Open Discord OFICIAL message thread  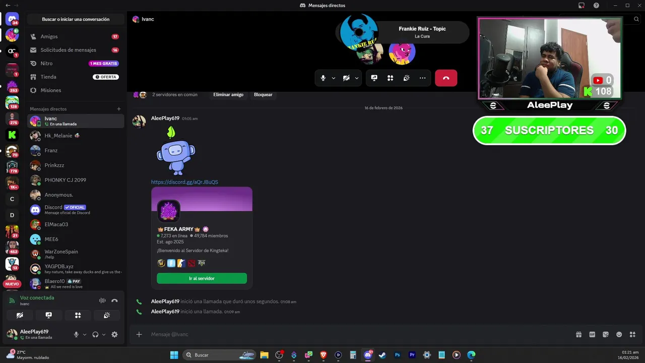click(76, 210)
